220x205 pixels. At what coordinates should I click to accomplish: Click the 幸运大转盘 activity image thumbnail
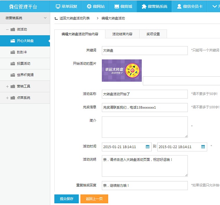click(122, 70)
